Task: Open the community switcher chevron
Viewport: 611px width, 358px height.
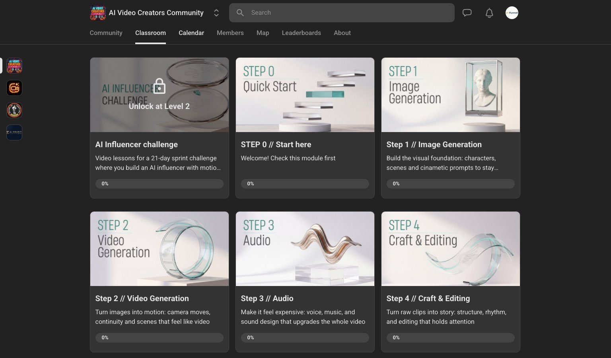Action: (216, 13)
